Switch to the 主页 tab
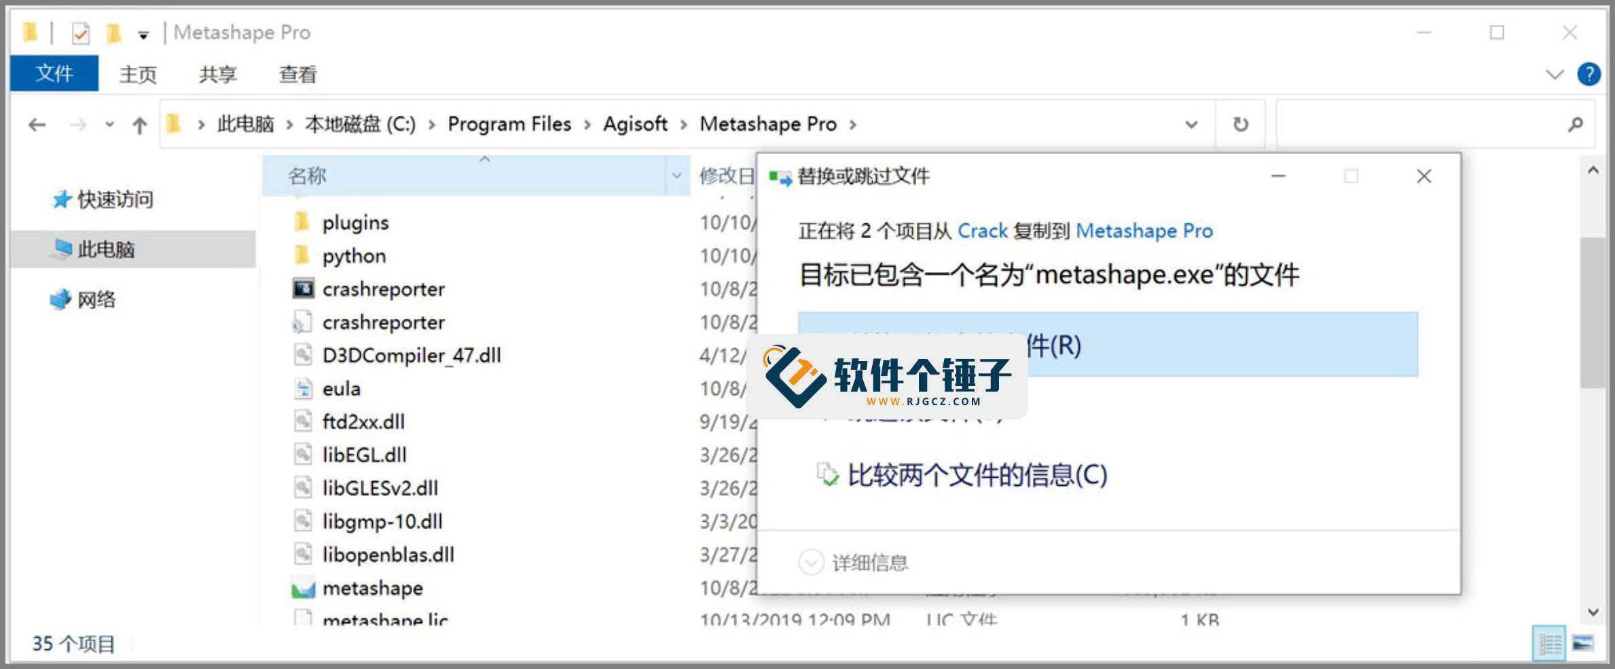Image resolution: width=1615 pixels, height=669 pixels. 138,74
